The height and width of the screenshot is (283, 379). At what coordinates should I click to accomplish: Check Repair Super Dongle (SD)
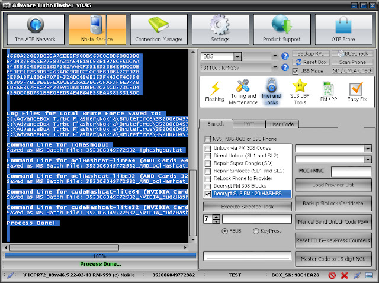click(x=208, y=163)
